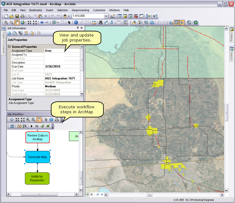Click the attachments paperclip icon in Job Information

20,33
